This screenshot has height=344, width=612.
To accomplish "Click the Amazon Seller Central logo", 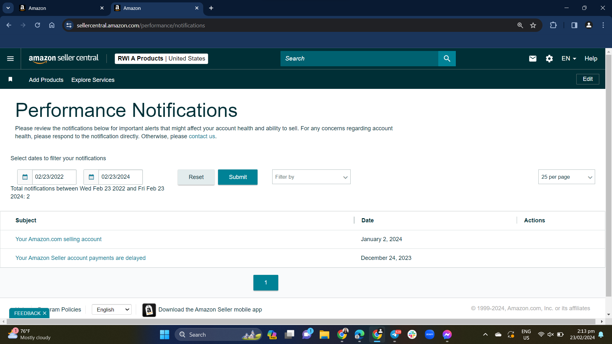I will (x=63, y=59).
